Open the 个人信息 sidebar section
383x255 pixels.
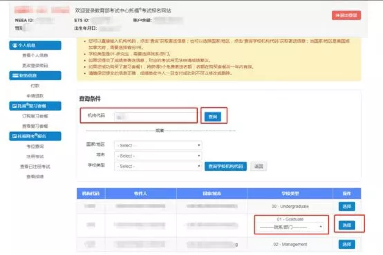pyautogui.click(x=35, y=45)
